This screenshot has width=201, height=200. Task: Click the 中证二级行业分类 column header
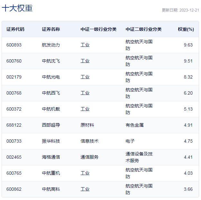143,29
